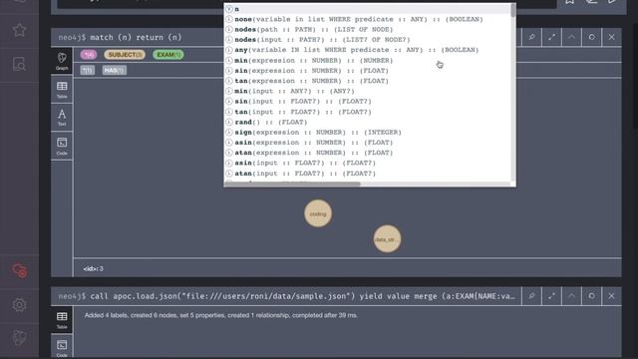Image resolution: width=638 pixels, height=359 pixels.
Task: Switch to Graph view in match frame
Action: tap(62, 61)
